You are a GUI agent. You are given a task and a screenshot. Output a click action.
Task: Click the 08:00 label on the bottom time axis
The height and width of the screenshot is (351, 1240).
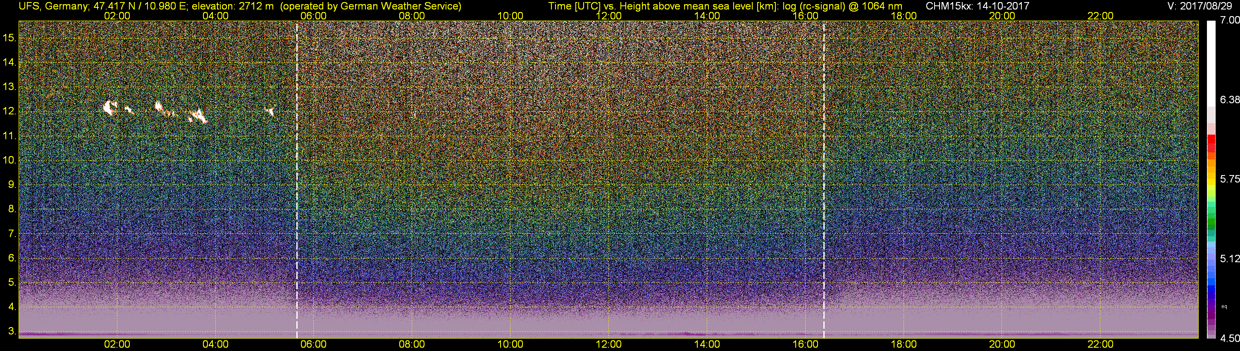tap(412, 344)
